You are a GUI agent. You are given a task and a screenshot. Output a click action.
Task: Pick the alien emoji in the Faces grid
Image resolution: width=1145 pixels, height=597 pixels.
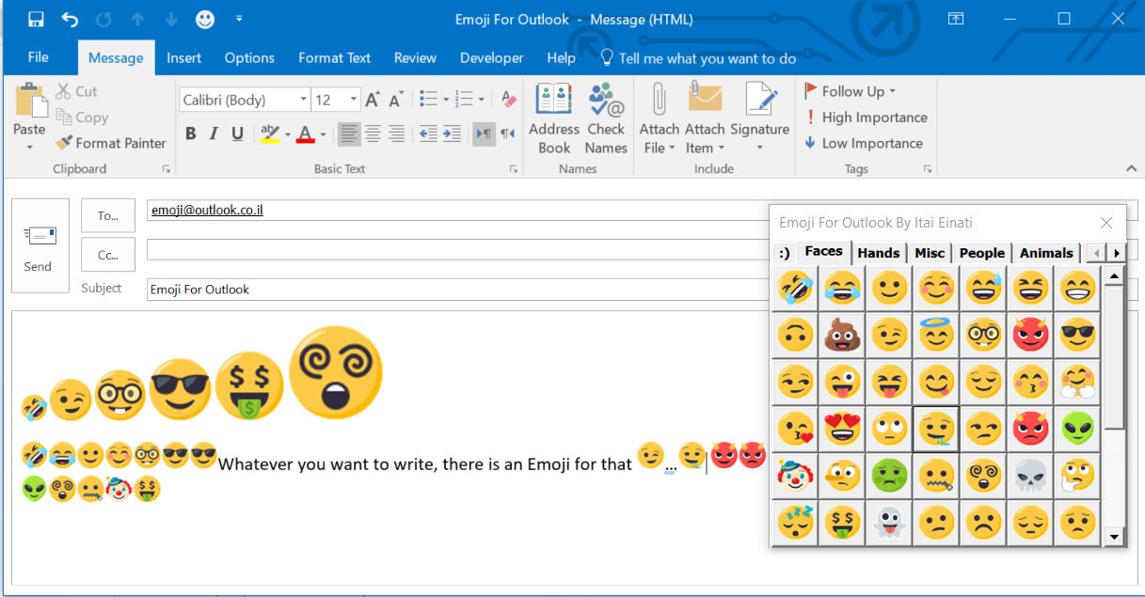point(1077,429)
